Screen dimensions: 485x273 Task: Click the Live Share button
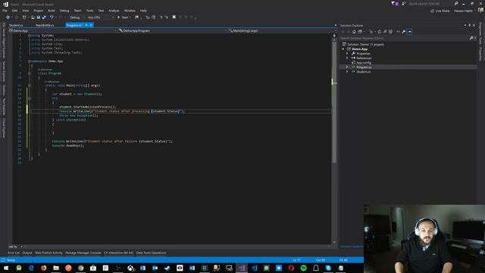pyautogui.click(x=440, y=11)
